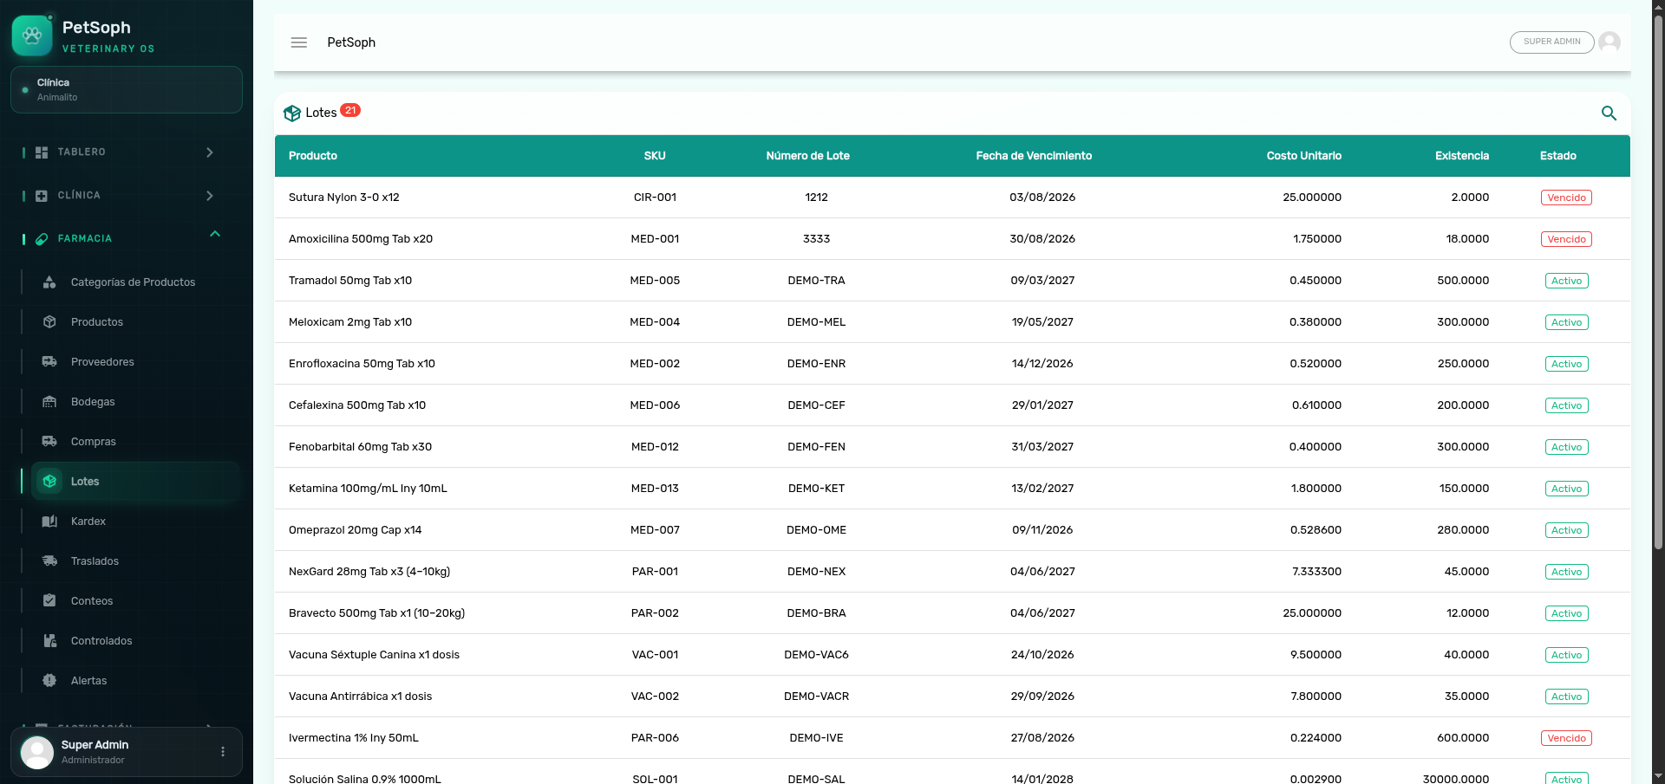This screenshot has width=1665, height=784.
Task: Click the Traslados transfer icon
Action: [49, 560]
